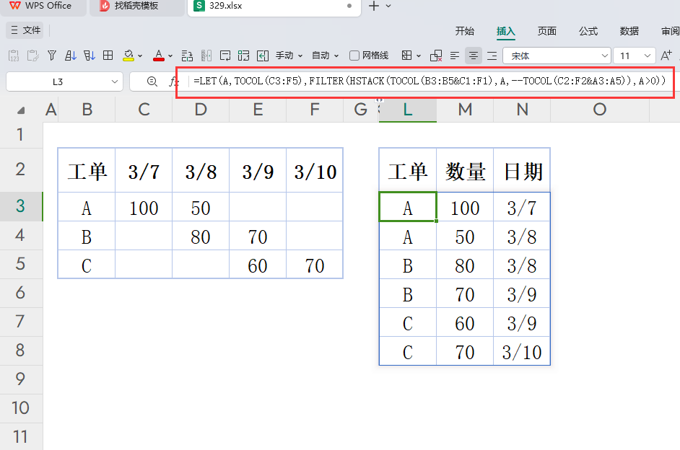Click the fx insert function icon

[x=173, y=81]
